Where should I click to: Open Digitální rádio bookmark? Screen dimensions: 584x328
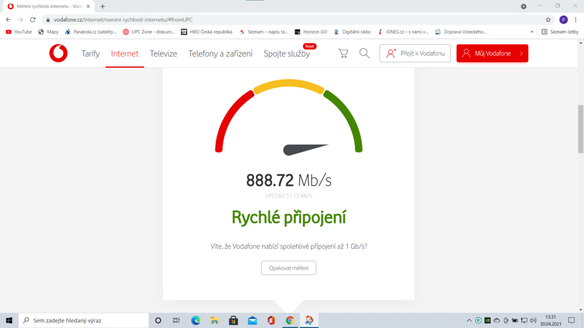click(x=352, y=32)
